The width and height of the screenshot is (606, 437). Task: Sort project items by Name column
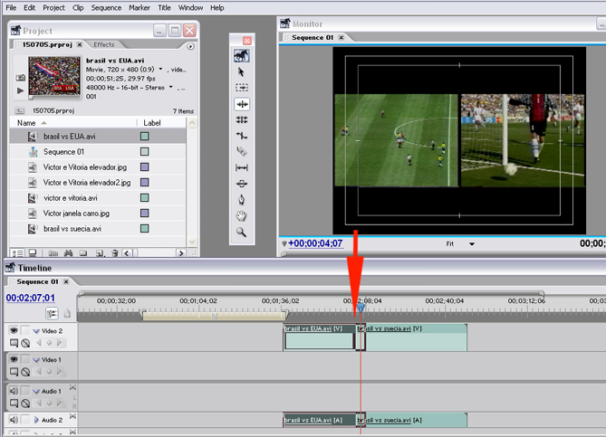(27, 122)
